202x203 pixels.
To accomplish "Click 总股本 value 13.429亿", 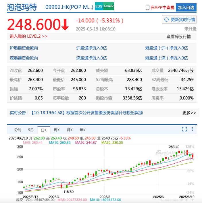I will (134, 89).
